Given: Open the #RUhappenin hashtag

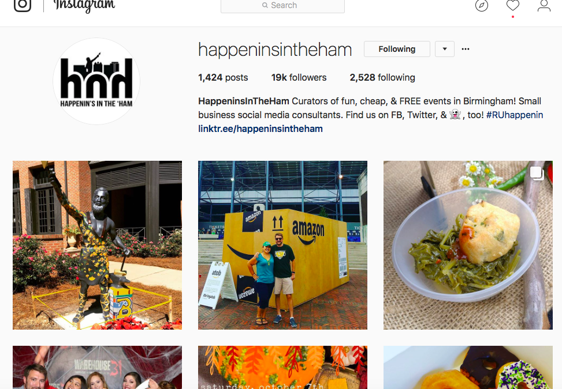Looking at the screenshot, I should point(514,115).
